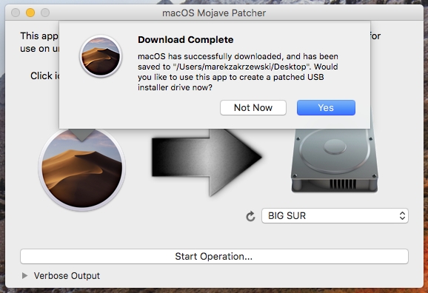Click the hard drive target icon

tap(335, 161)
